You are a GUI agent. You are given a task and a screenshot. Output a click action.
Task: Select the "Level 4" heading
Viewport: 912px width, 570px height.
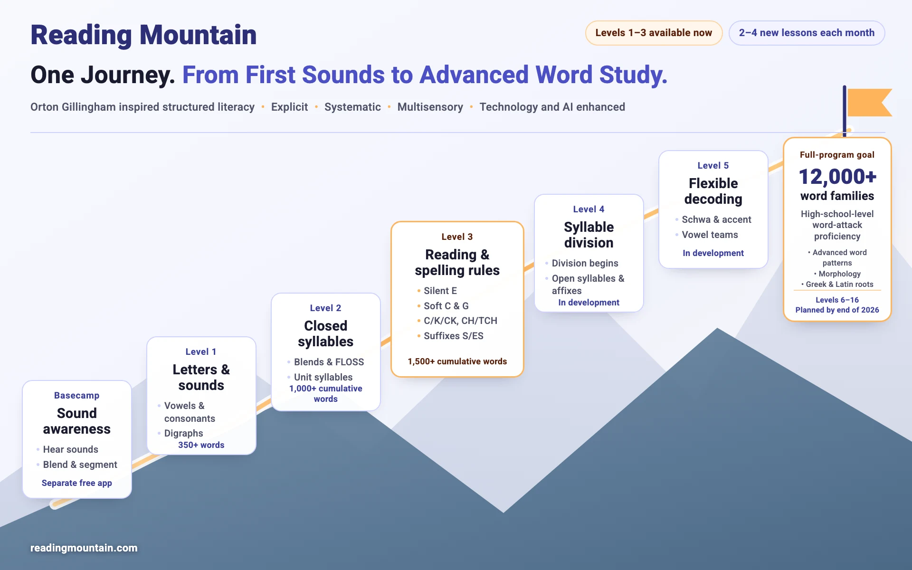tap(589, 209)
